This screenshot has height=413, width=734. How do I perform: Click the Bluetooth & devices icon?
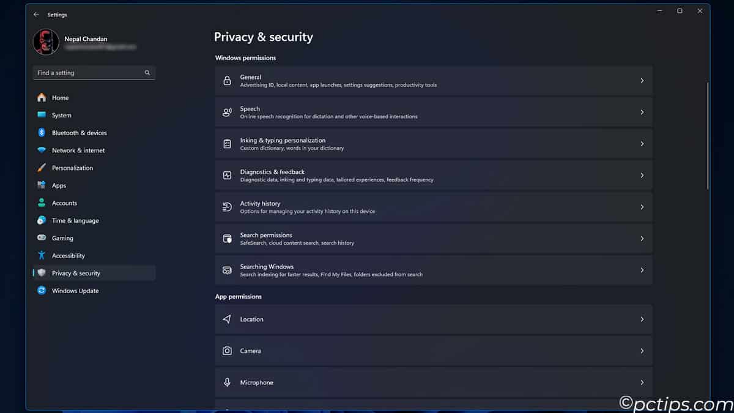42,133
